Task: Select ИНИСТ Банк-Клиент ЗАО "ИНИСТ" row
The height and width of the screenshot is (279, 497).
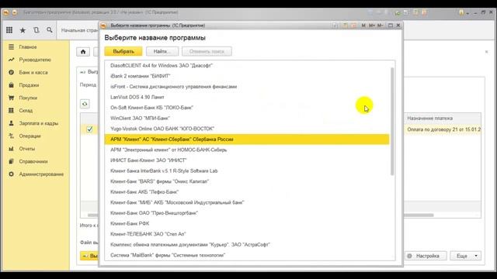Action: [247, 160]
